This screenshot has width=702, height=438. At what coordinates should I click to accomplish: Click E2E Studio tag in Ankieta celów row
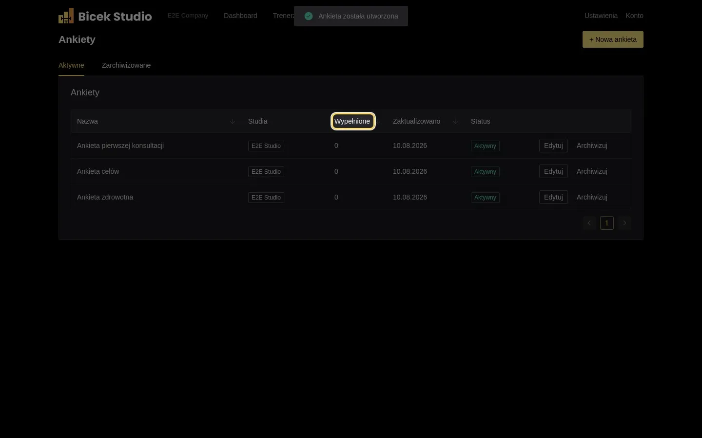(266, 172)
